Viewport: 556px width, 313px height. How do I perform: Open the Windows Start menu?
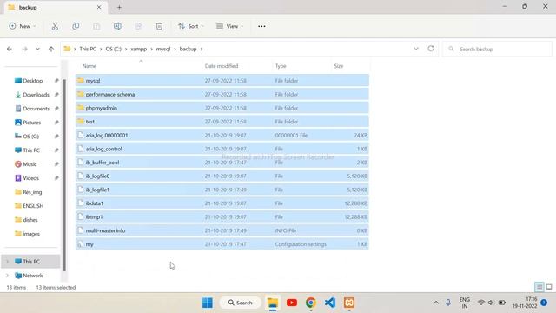[x=208, y=303]
